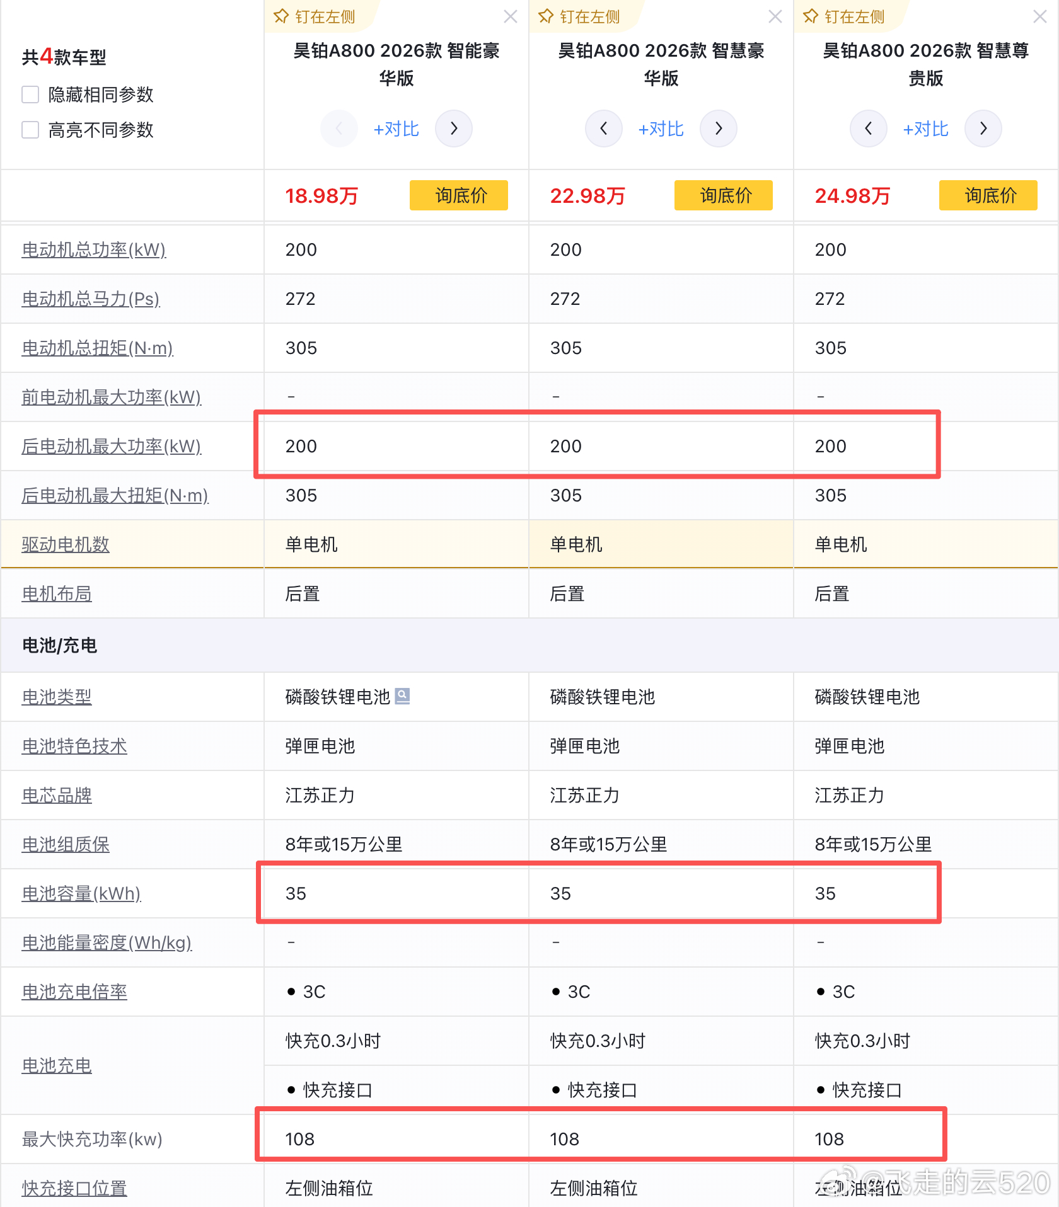Pin the 智慧豪华版 column to the left
This screenshot has width=1059, height=1207.
tap(579, 16)
